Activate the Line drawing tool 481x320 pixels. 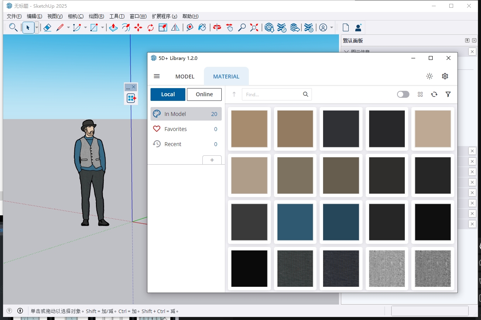point(59,27)
